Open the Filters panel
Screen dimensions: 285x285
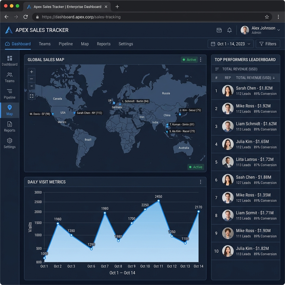tap(268, 44)
